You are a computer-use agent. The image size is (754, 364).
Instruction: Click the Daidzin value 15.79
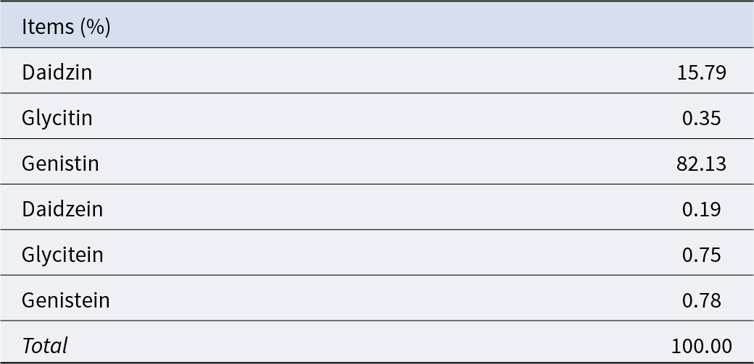tap(700, 72)
